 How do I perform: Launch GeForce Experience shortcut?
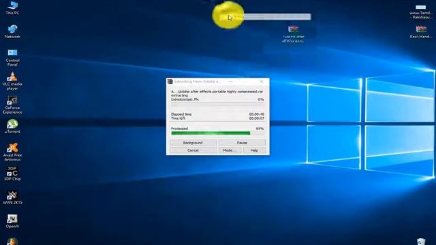point(12,105)
